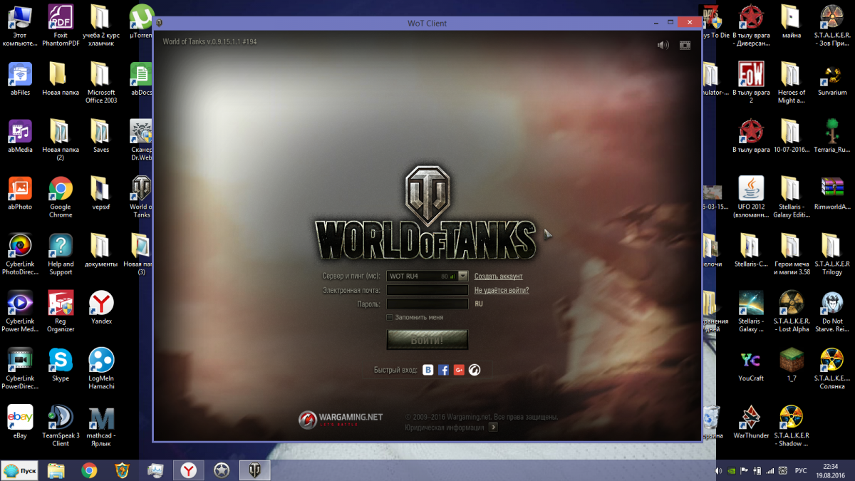Open the shield-shaped app on the taskbar

[122, 470]
